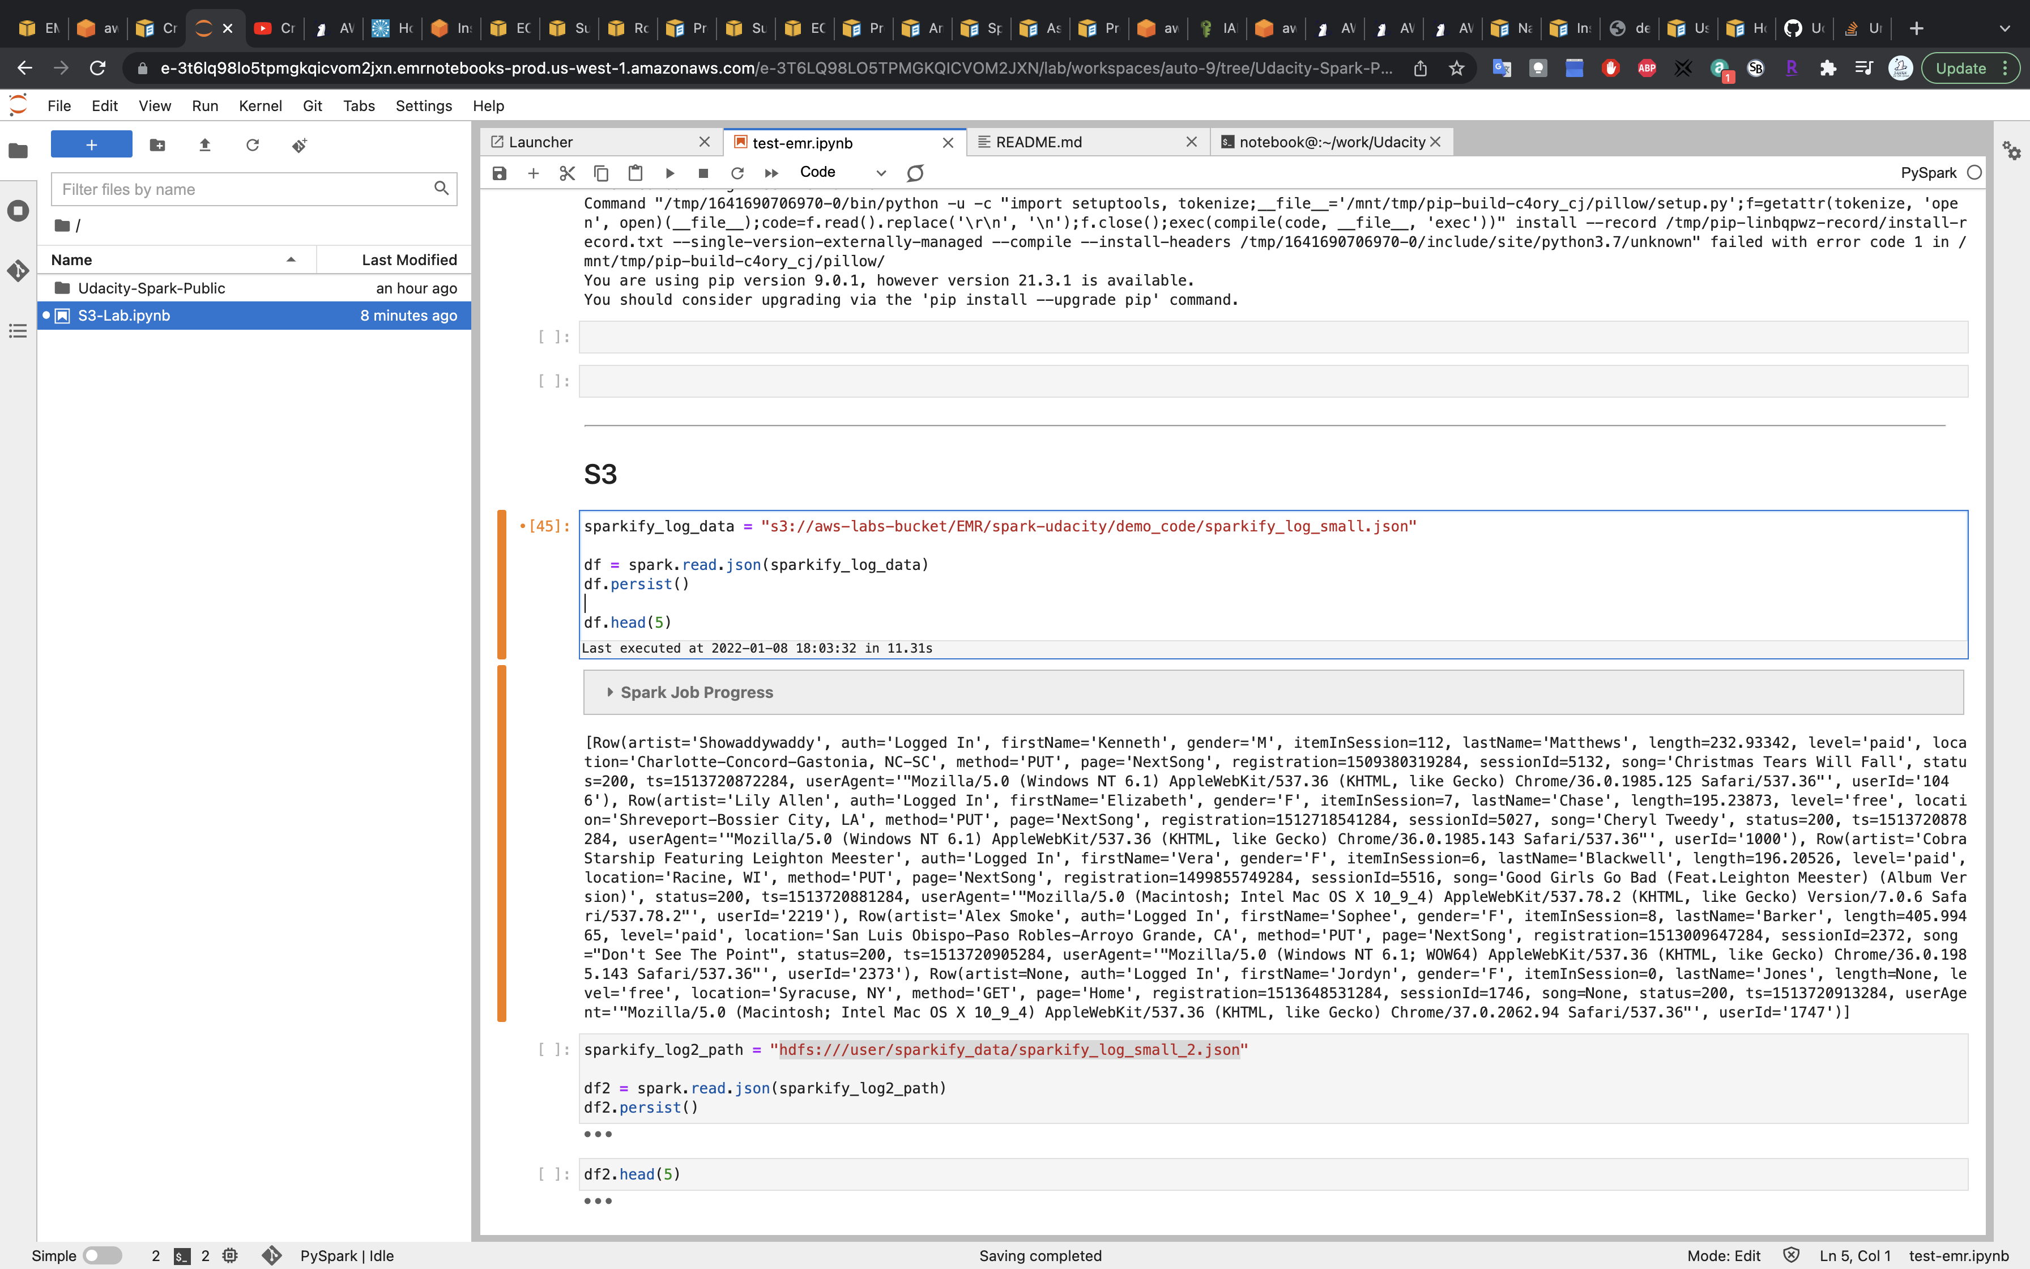Interrupt the kernel with stop icon

tap(703, 173)
